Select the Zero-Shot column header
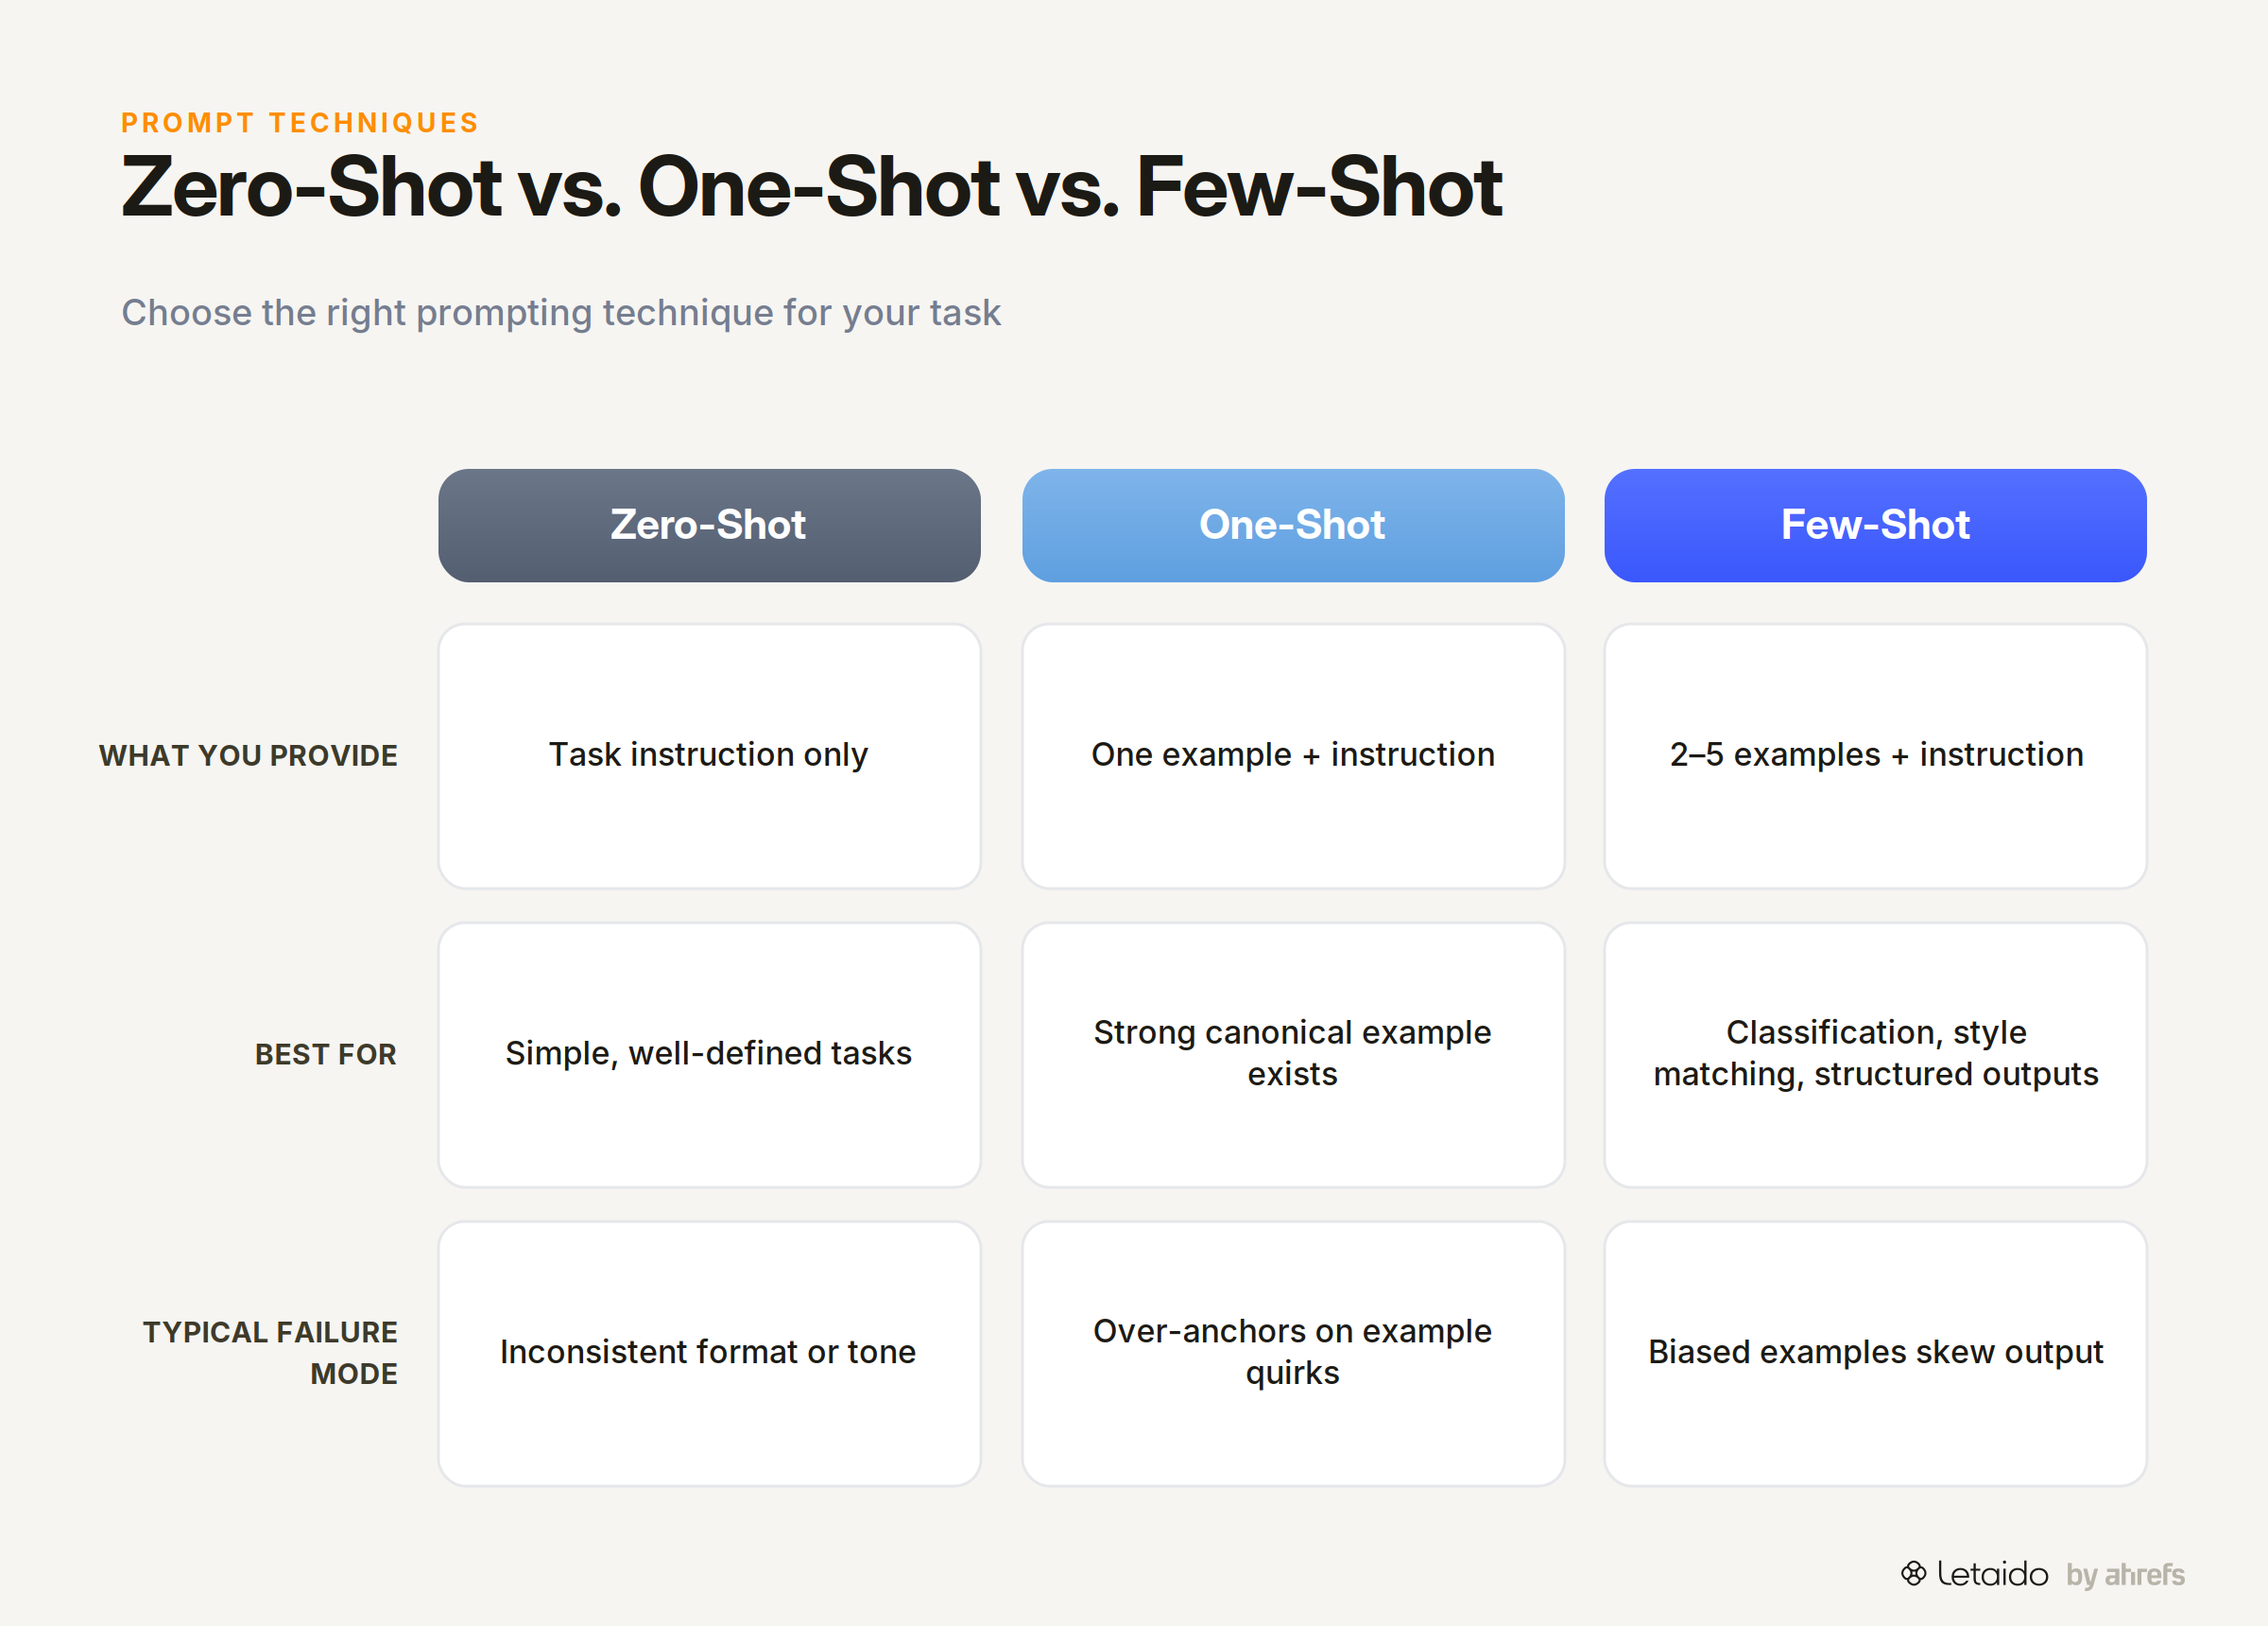This screenshot has width=2268, height=1626. click(x=709, y=526)
